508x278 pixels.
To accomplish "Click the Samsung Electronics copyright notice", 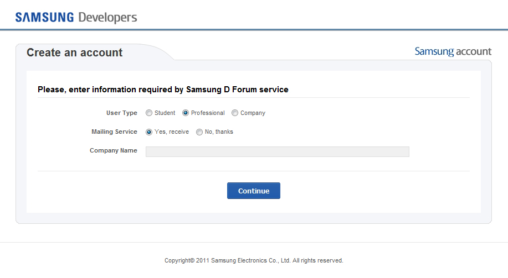I will (254, 260).
